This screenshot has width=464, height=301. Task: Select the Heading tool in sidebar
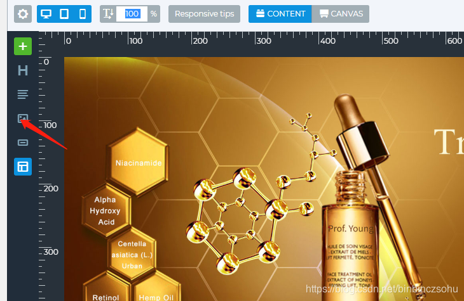23,70
